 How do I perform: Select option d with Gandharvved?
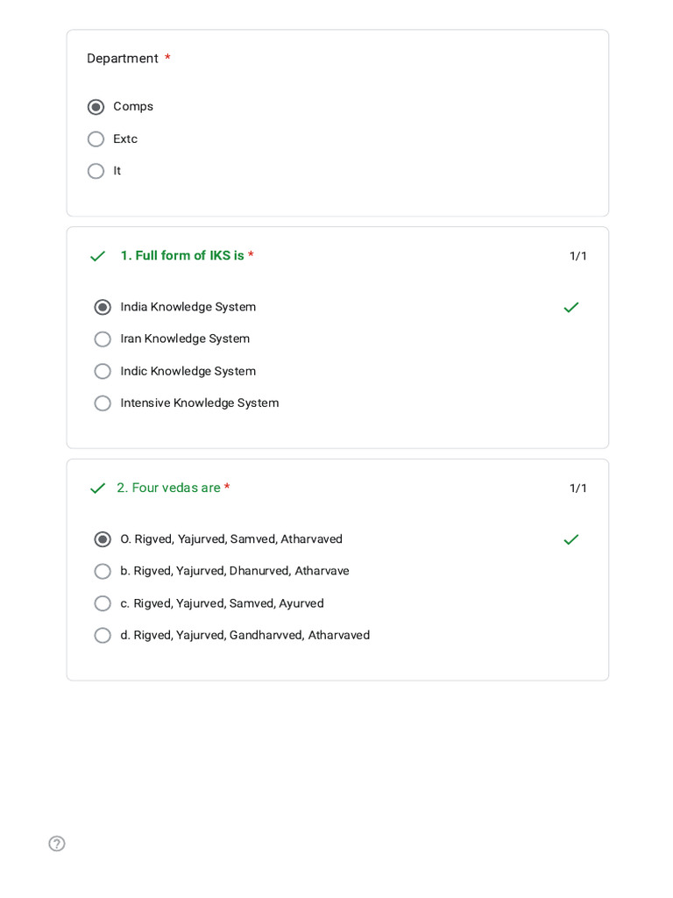tap(103, 636)
